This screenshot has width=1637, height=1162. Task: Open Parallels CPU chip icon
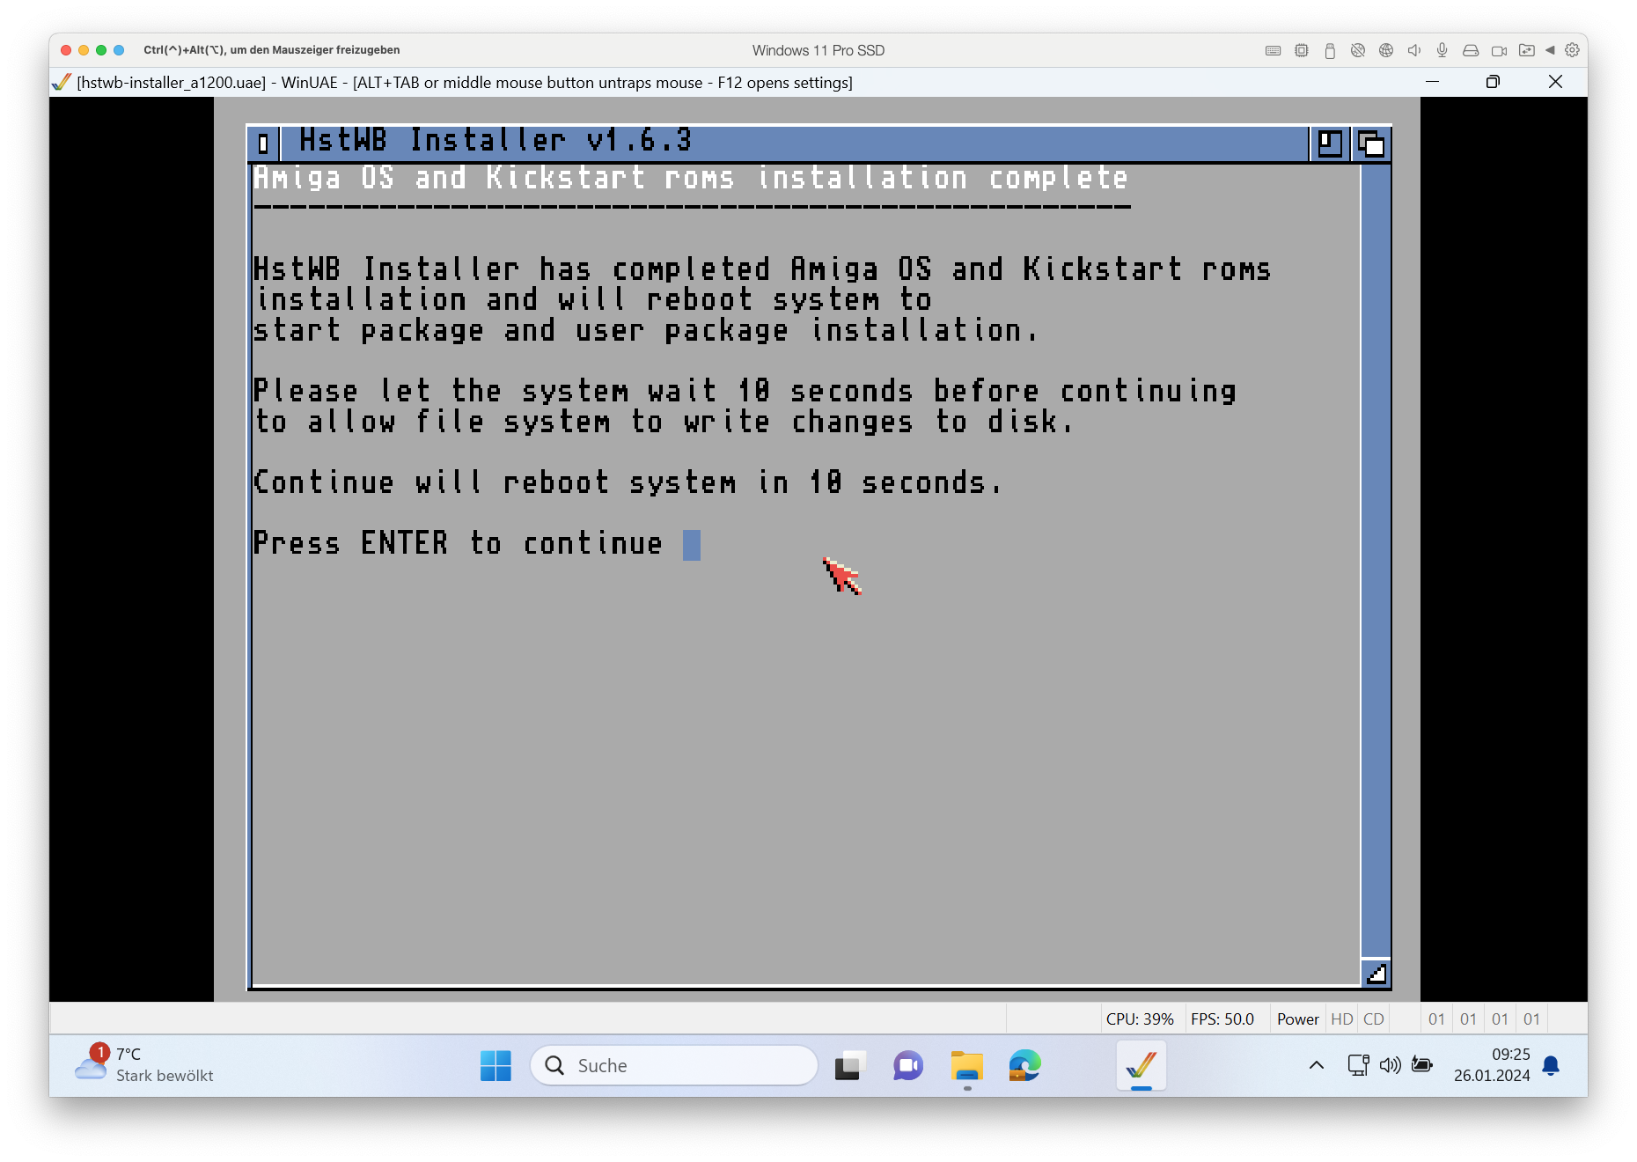point(1301,51)
